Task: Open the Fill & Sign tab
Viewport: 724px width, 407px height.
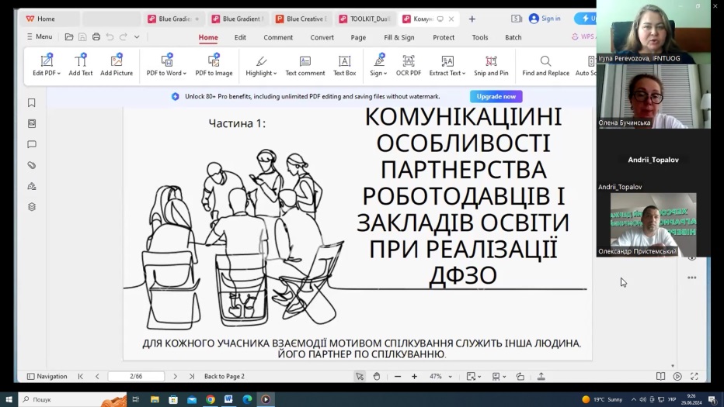Action: (x=399, y=37)
